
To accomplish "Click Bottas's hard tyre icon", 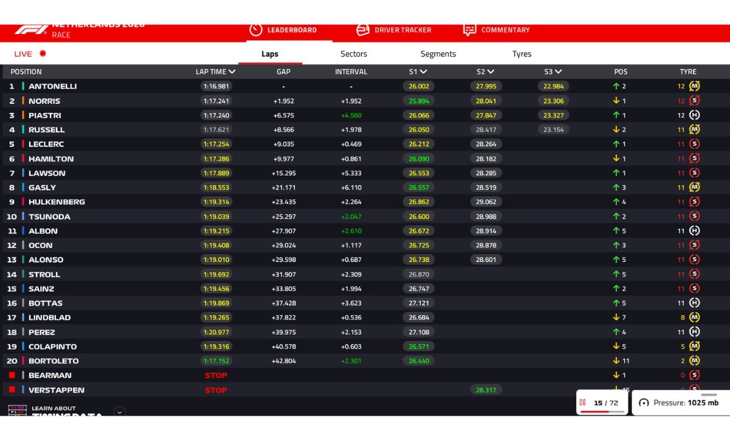I will [694, 303].
